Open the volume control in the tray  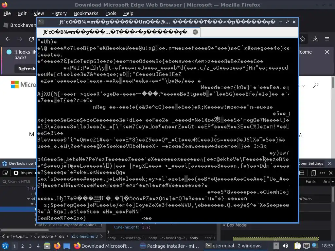point(285,246)
